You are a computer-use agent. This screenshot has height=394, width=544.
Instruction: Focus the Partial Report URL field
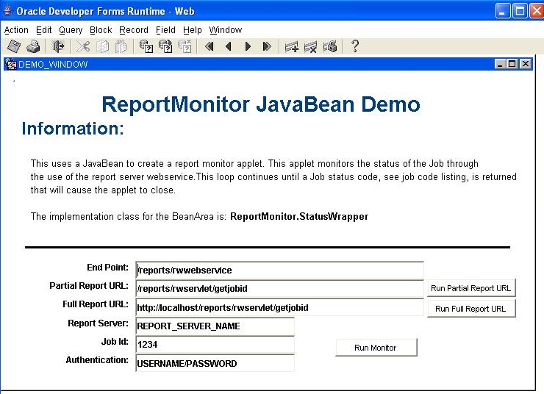tap(279, 289)
